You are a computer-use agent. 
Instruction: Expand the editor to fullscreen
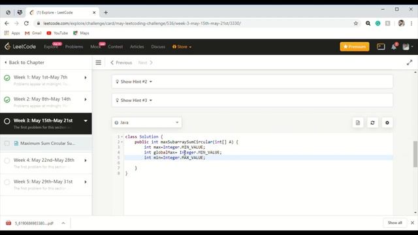pyautogui.click(x=410, y=63)
